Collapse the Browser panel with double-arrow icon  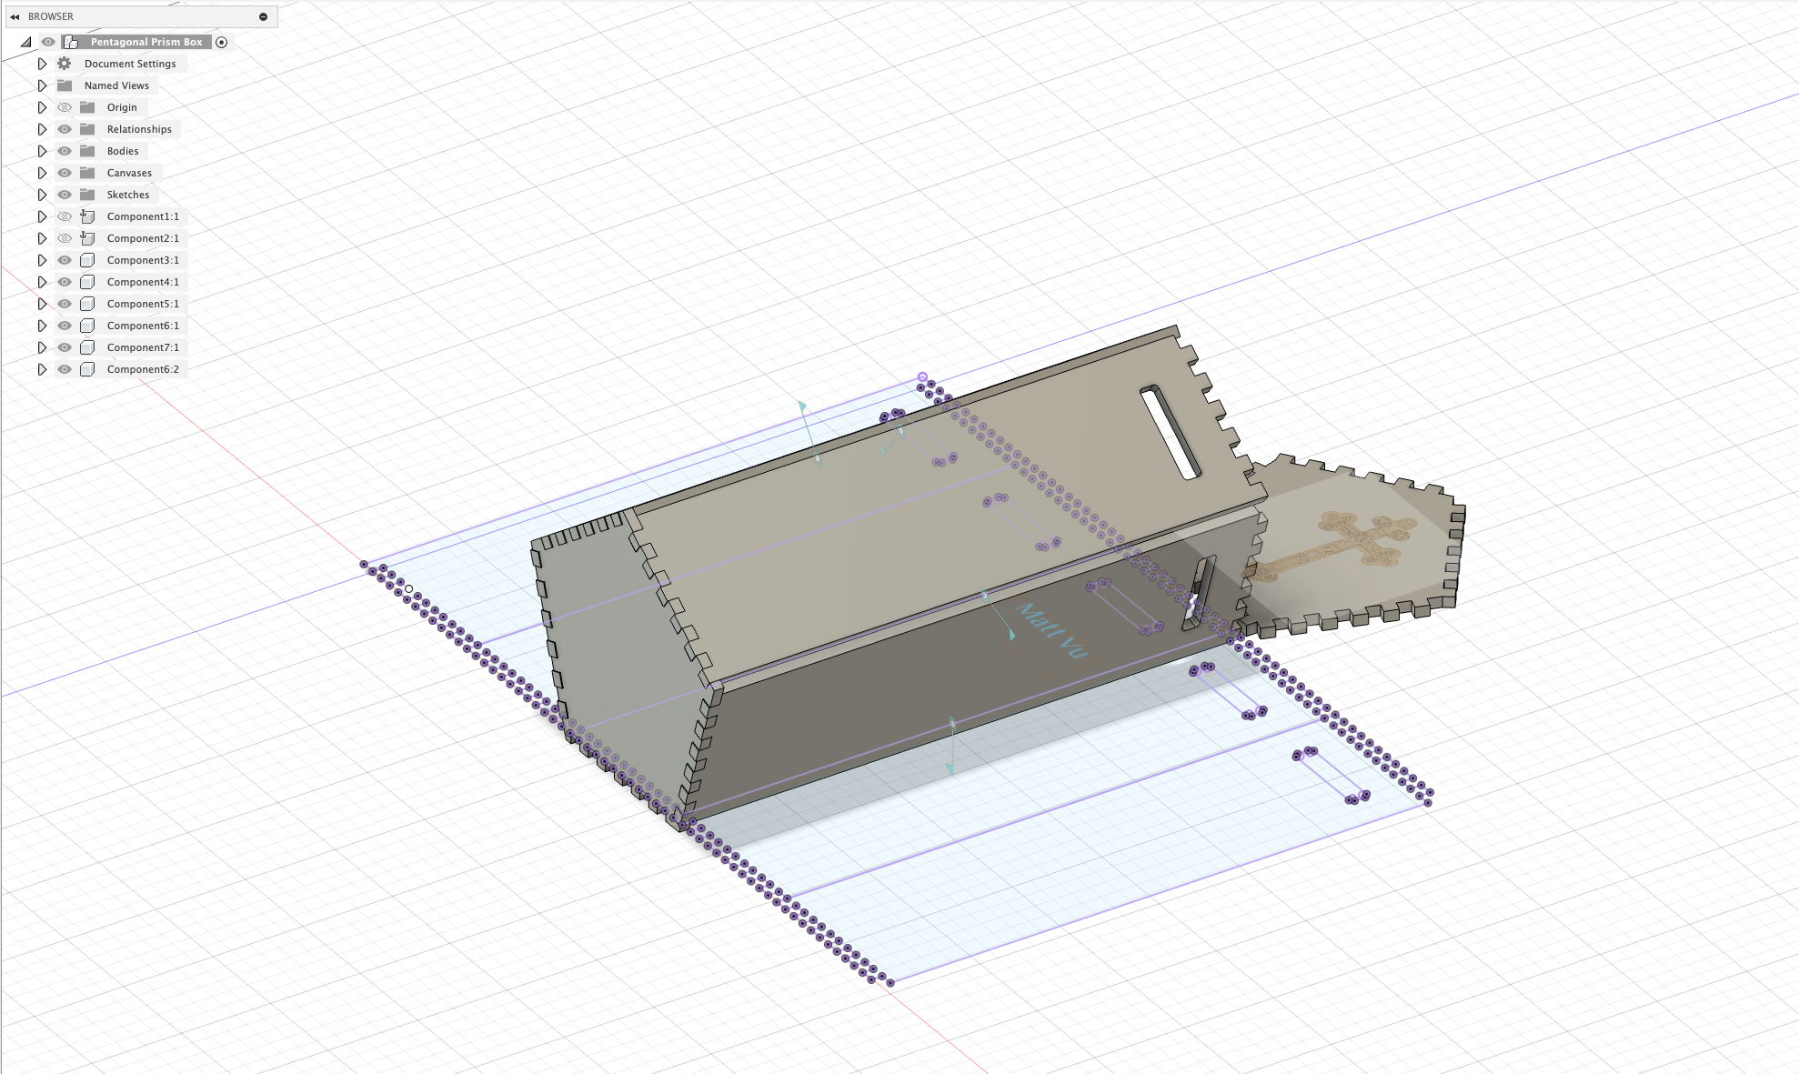[15, 16]
